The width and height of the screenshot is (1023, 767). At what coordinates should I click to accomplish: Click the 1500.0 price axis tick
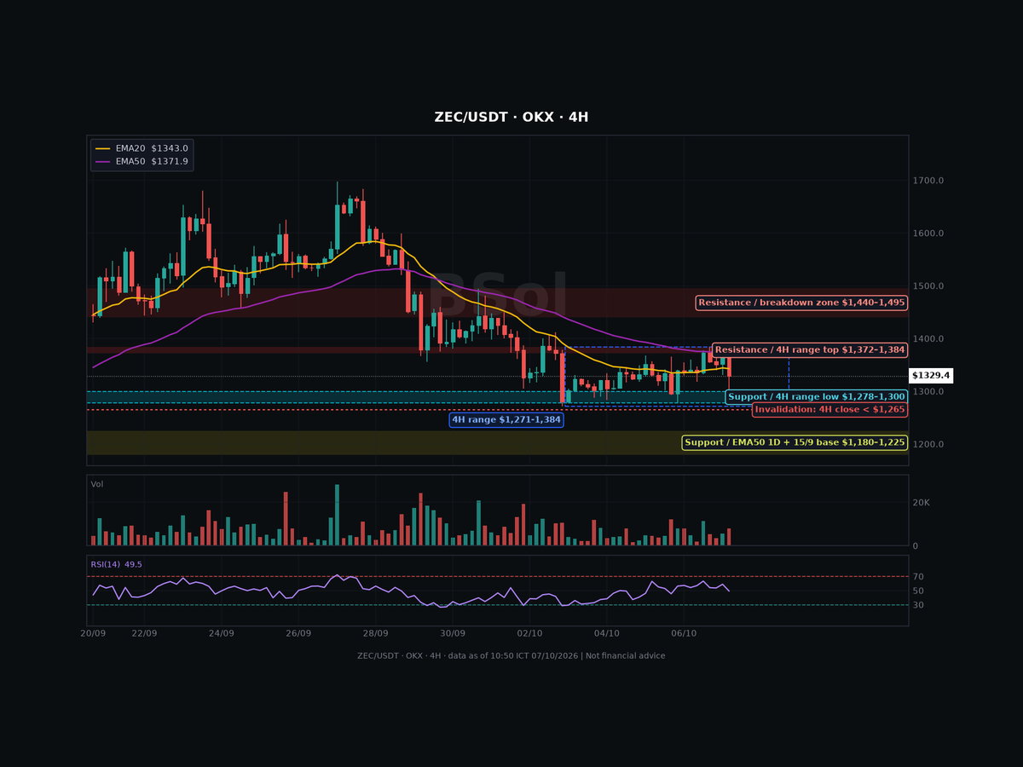coord(930,286)
